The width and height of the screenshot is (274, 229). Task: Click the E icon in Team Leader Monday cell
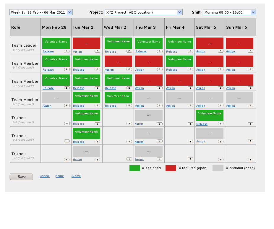(67, 51)
